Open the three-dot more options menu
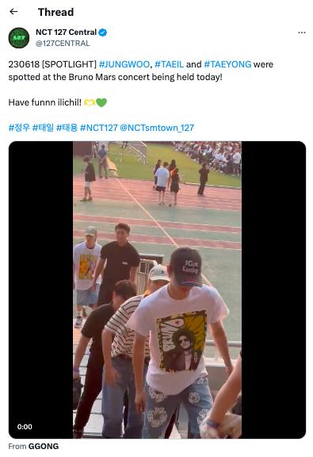 [302, 33]
